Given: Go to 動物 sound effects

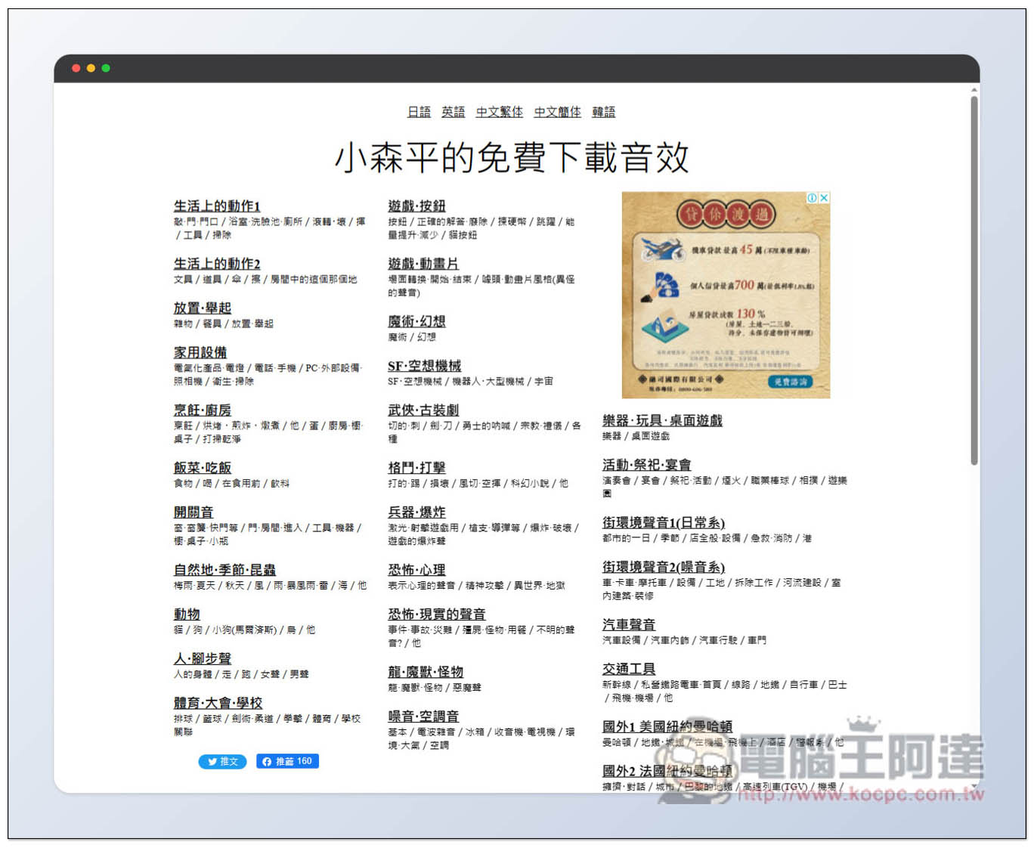Looking at the screenshot, I should pos(187,614).
